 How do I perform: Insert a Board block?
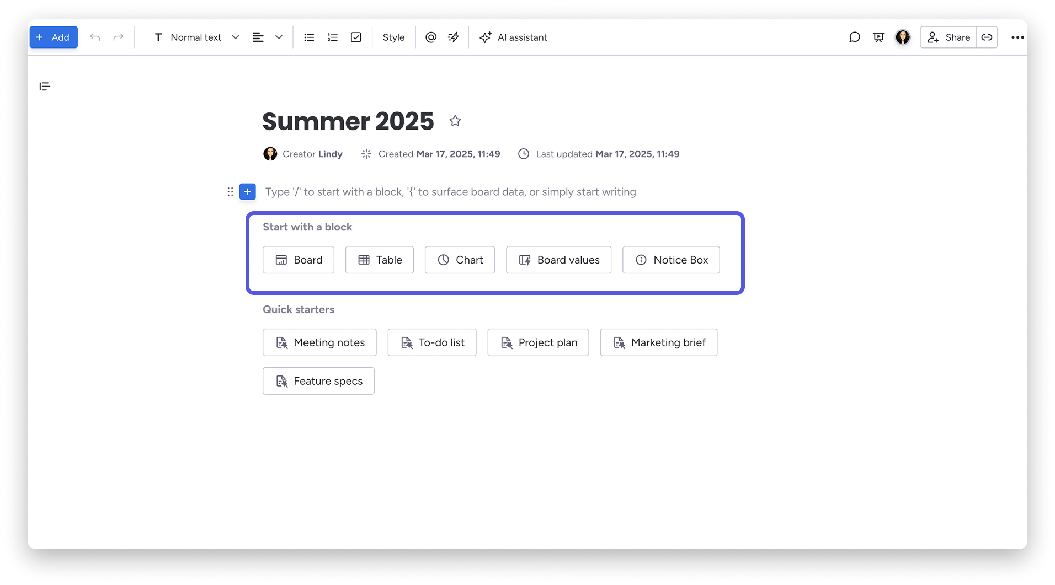[x=299, y=260]
